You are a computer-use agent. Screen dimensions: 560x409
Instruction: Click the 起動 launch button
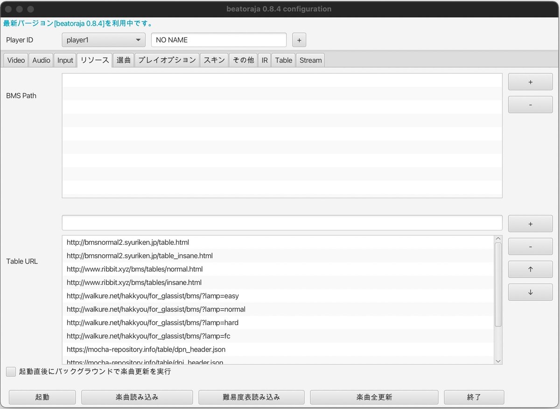click(42, 397)
